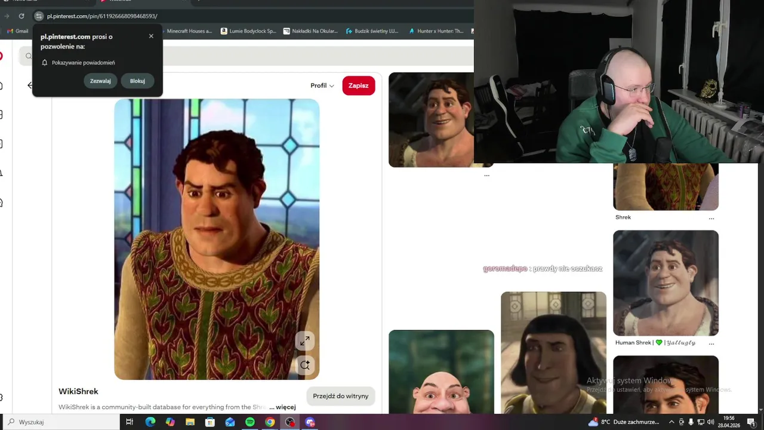
Task: Open the Minecraft Houses bookmark
Action: pyautogui.click(x=189, y=31)
